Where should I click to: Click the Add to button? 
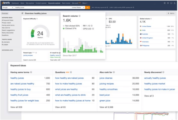click(171, 13)
